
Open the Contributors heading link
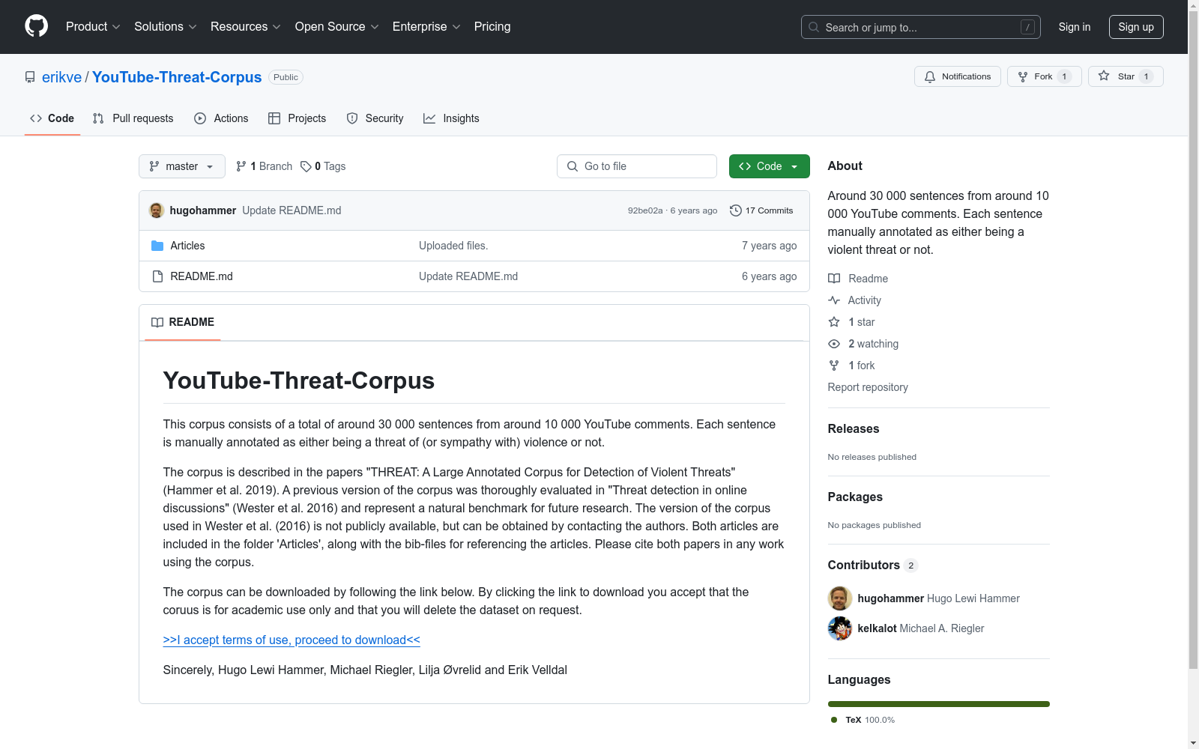tap(873, 565)
